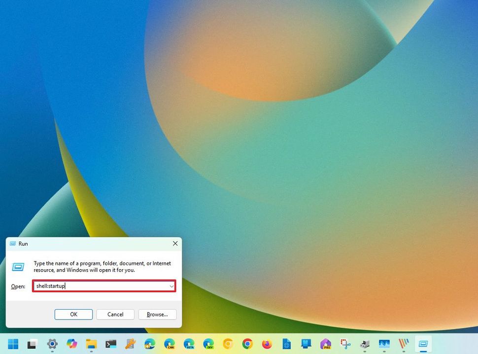
Task: Open Task View from the taskbar
Action: (32, 344)
